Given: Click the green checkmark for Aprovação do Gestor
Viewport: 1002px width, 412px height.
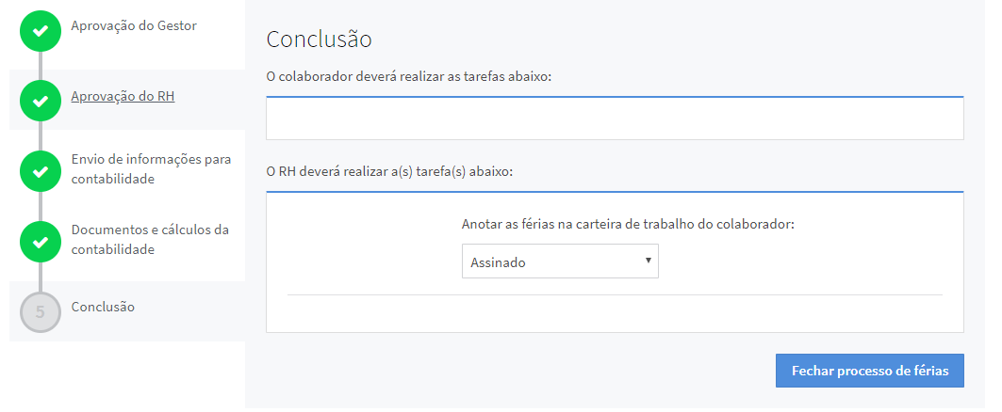Looking at the screenshot, I should click(41, 31).
